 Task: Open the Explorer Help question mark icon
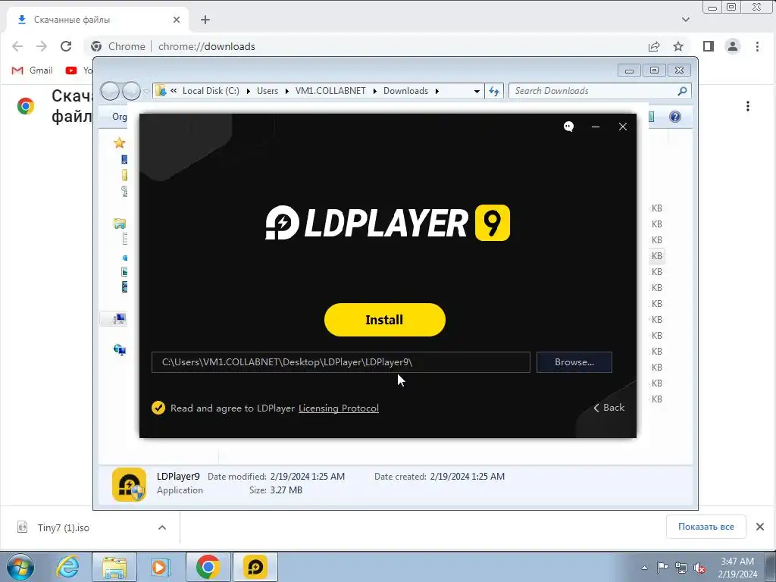pos(675,117)
